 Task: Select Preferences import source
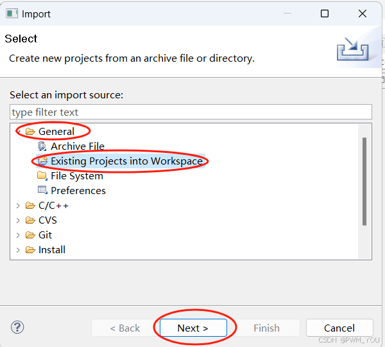(x=78, y=191)
